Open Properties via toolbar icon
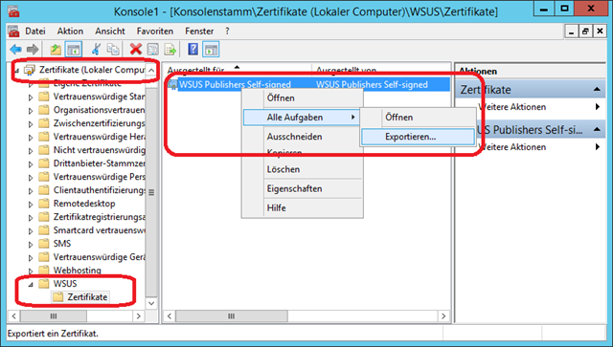The height and width of the screenshot is (347, 613). tap(153, 50)
